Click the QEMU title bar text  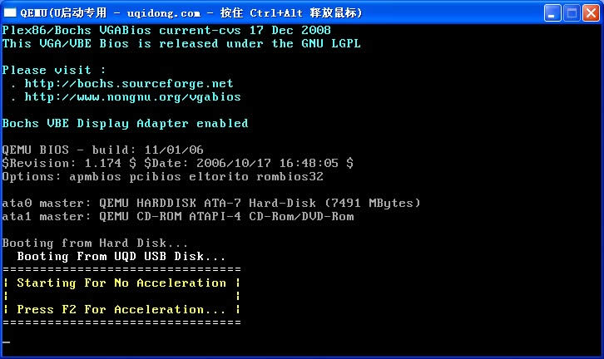click(191, 12)
